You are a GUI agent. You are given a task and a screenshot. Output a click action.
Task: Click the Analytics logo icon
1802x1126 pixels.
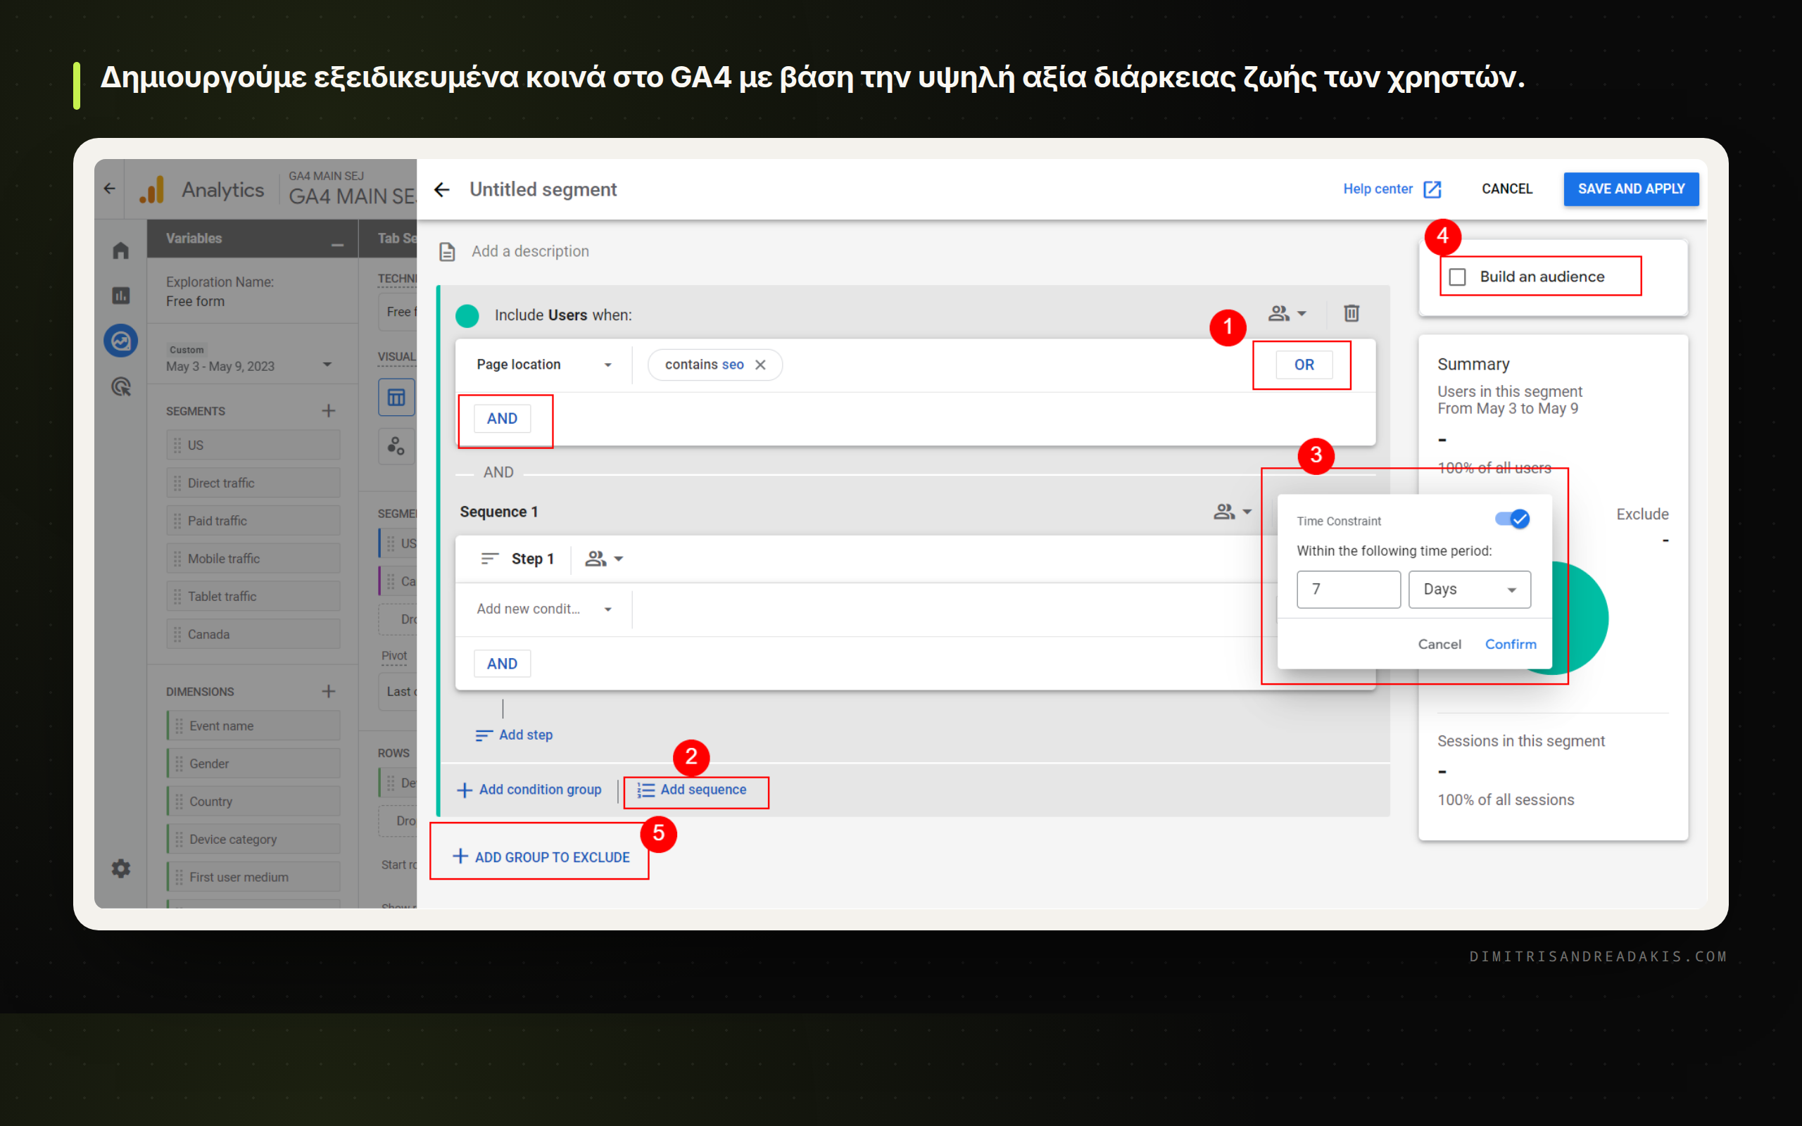click(x=153, y=190)
